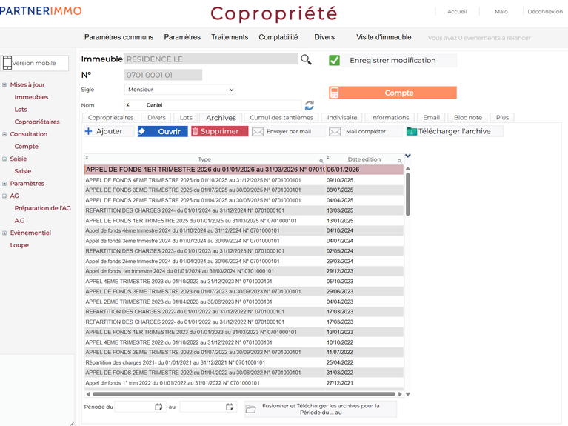Click the sort arrows in Date édition header
This screenshot has height=426, width=568.
tap(328, 157)
